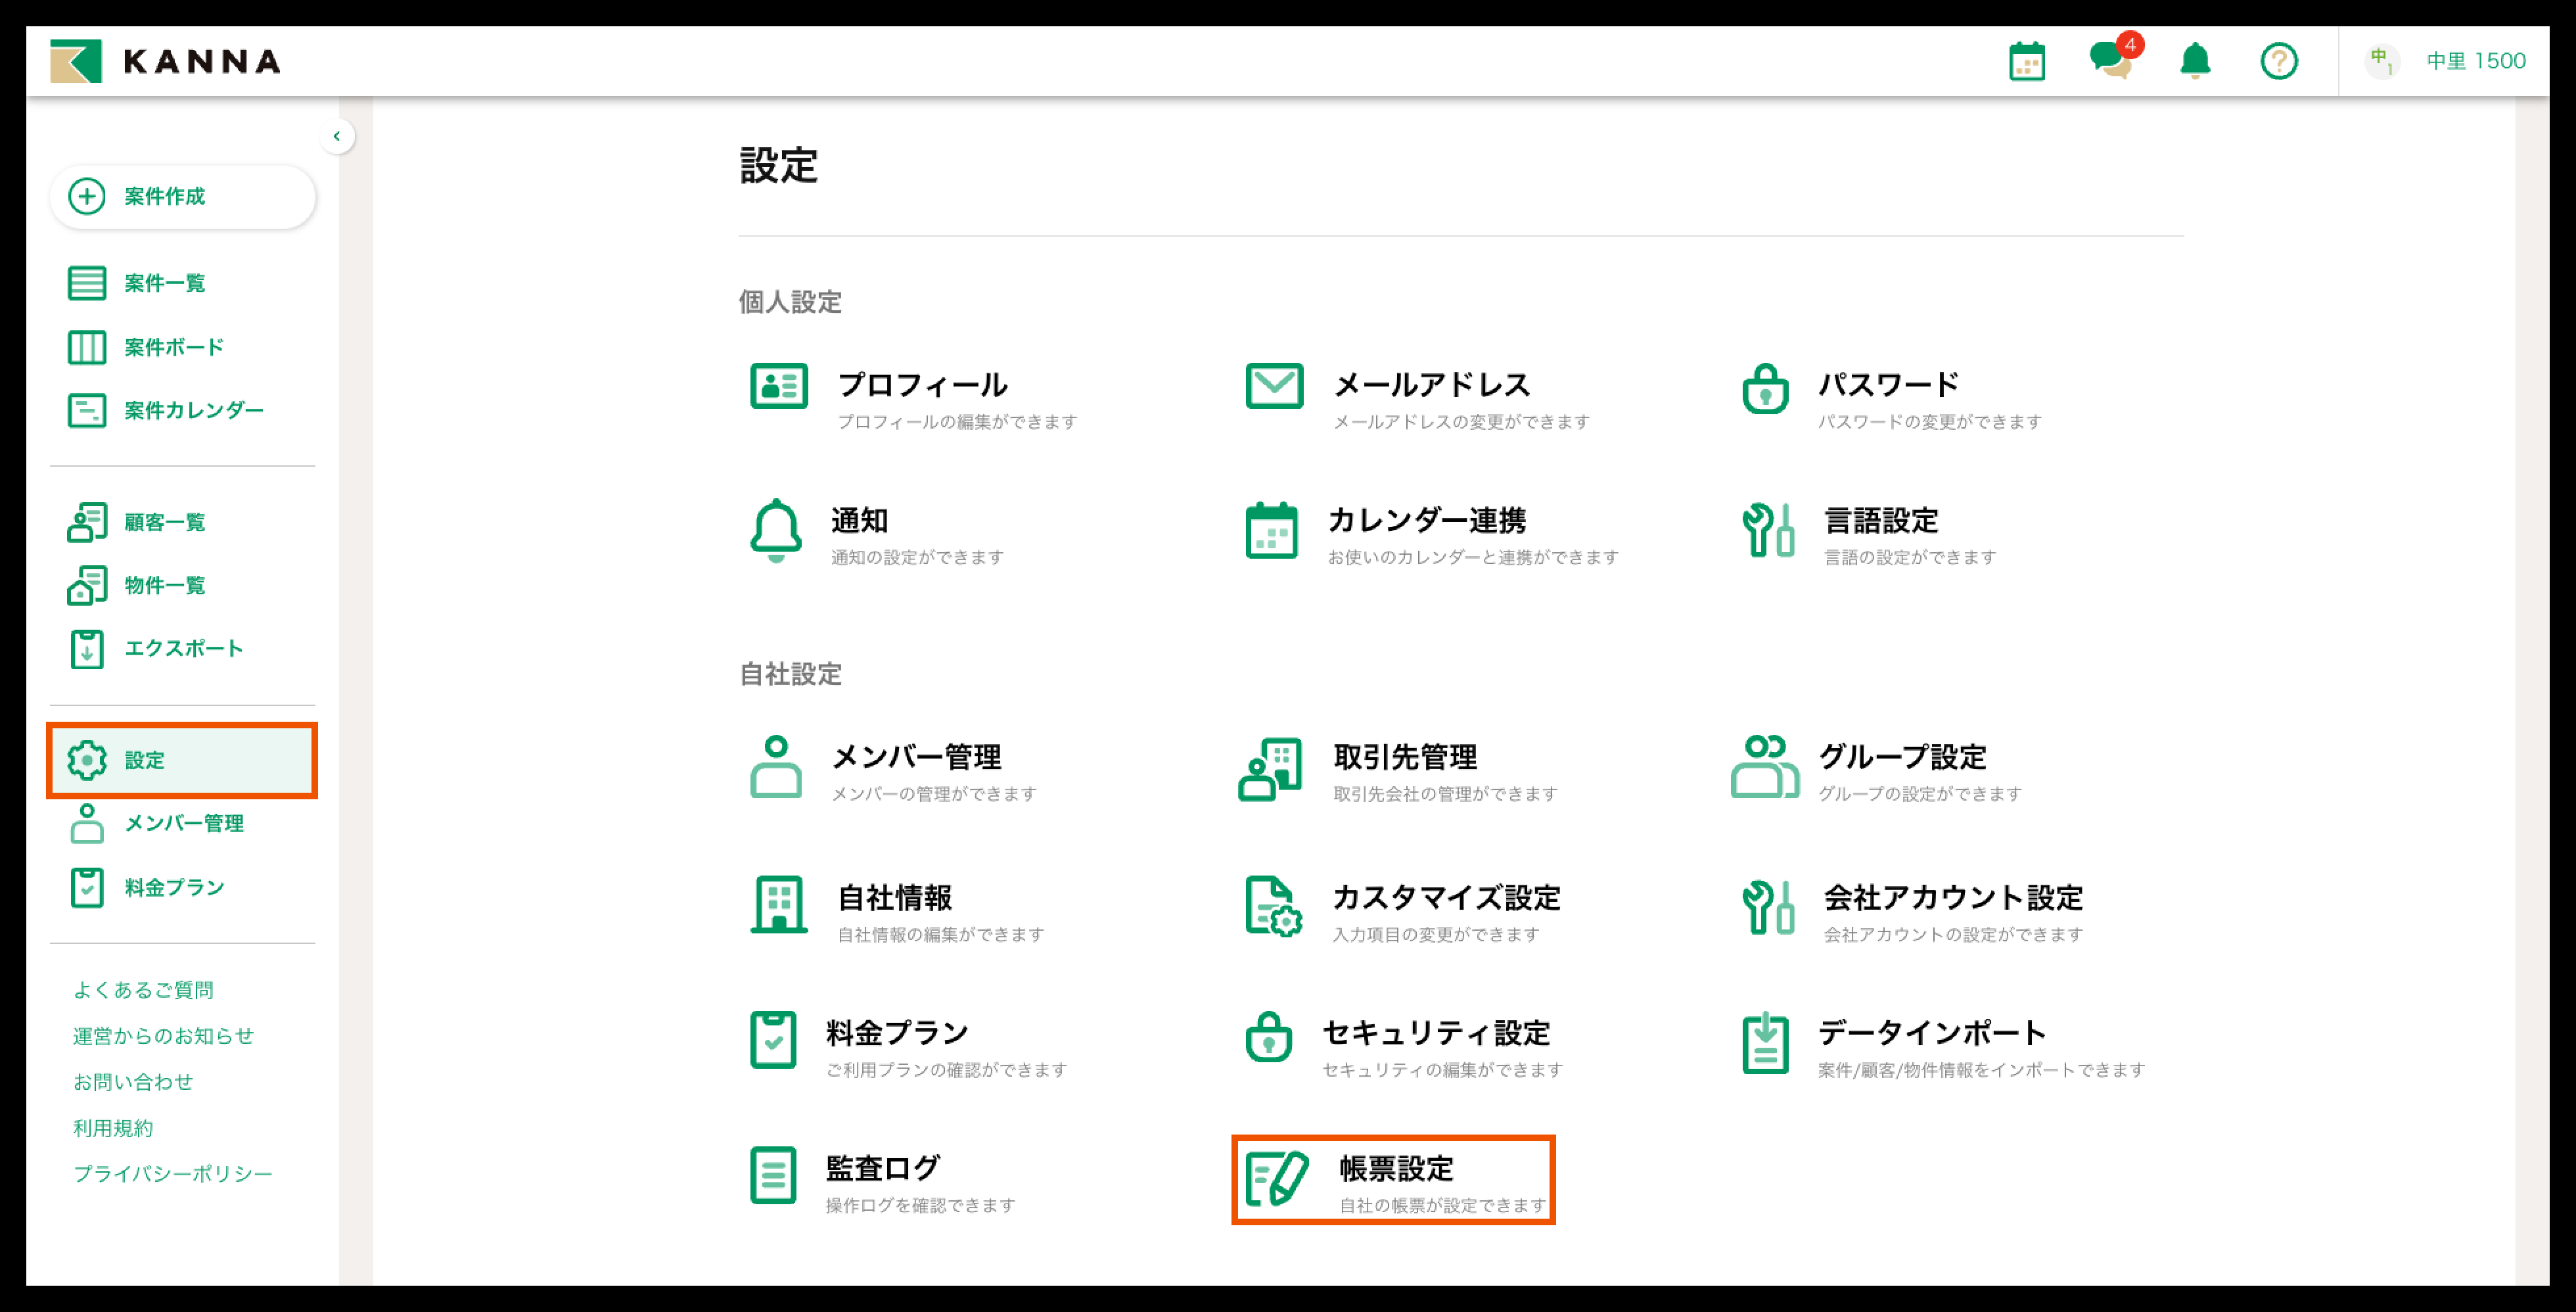Click the セキュリティ設定 lock icon

click(1269, 1038)
